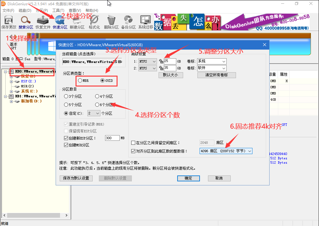Expand the 新加卷 (D:) tree node
The image size is (319, 226).
[x=12, y=101]
